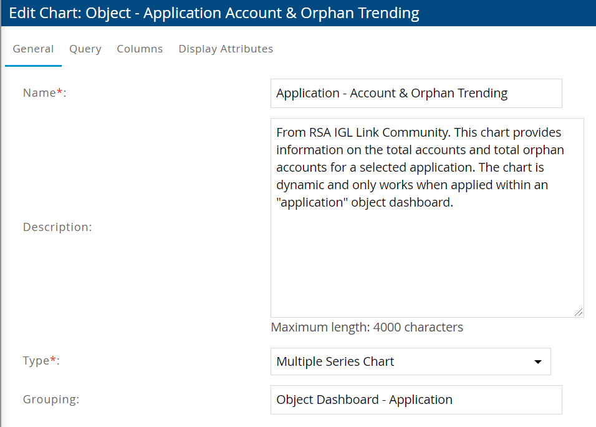Grab the Description box resize handle

pyautogui.click(x=579, y=313)
